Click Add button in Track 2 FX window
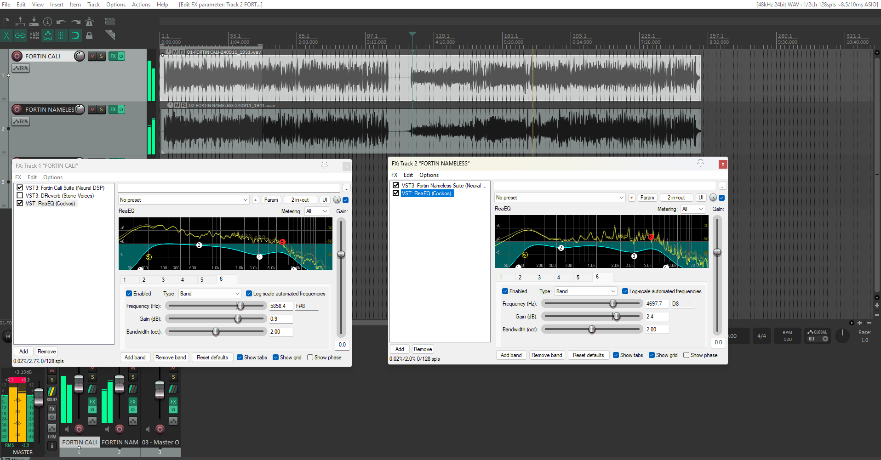Screen dimensions: 881x460 (400, 349)
